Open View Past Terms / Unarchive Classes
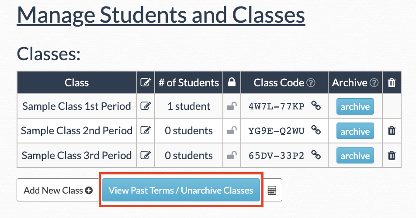Image resolution: width=416 pixels, height=218 pixels. tap(181, 190)
